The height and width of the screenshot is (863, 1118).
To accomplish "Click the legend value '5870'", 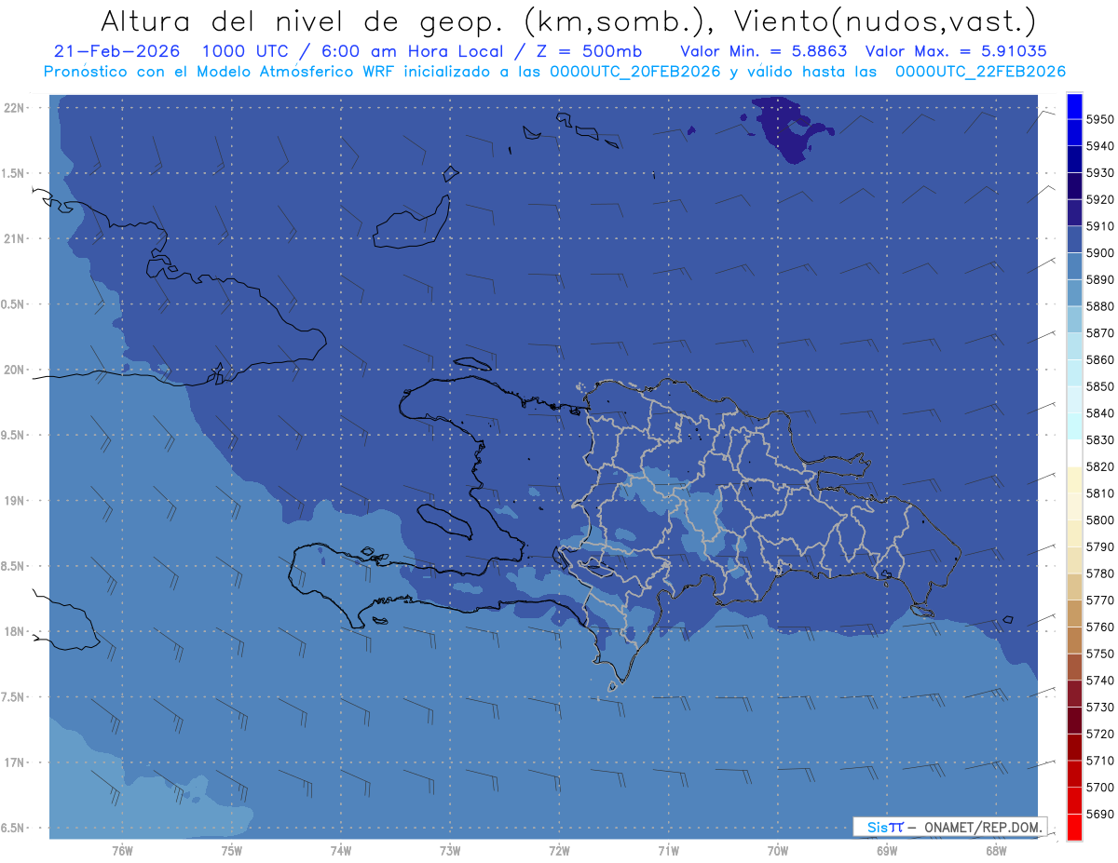I will [1100, 333].
